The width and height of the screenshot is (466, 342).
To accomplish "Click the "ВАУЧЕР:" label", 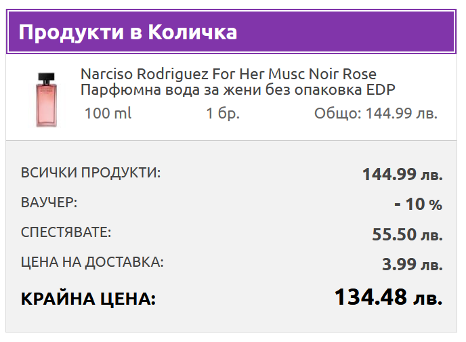I will tap(49, 202).
